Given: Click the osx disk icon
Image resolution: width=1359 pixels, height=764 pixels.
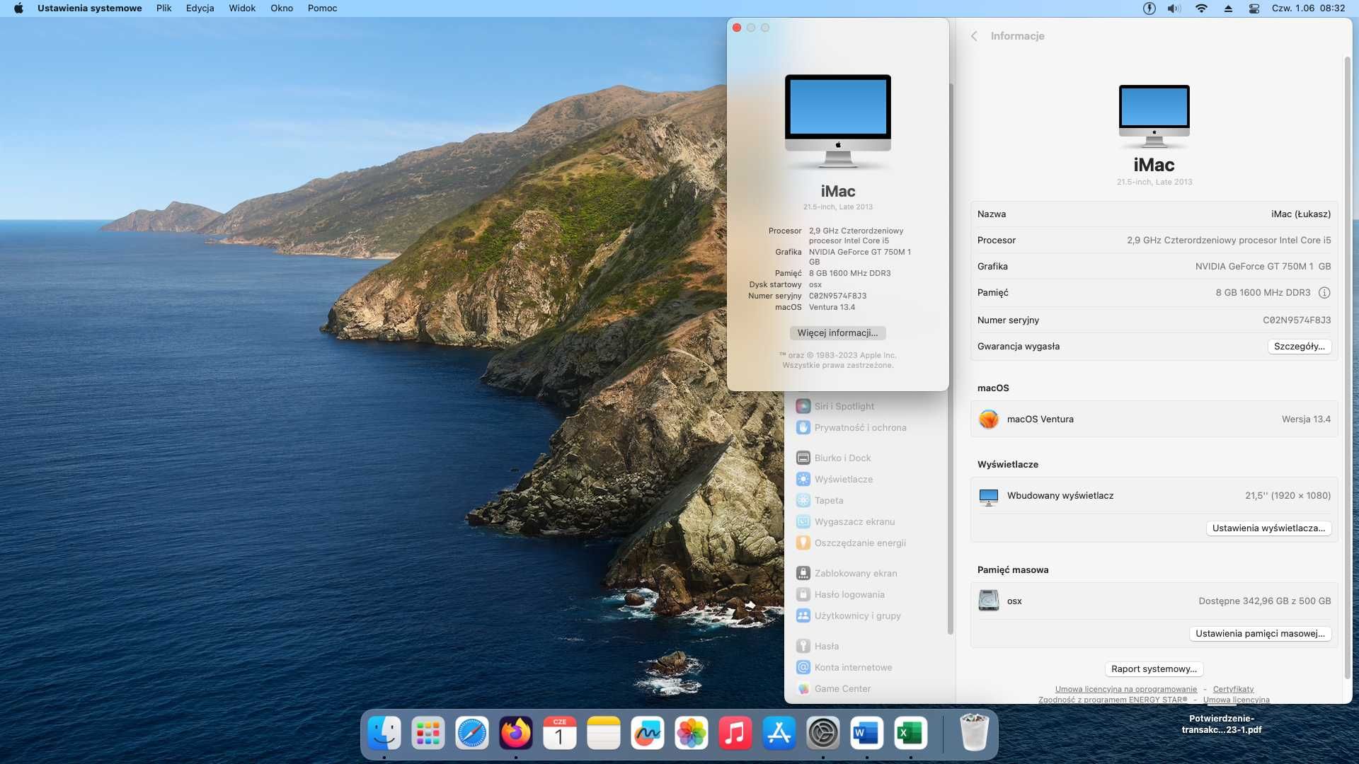Looking at the screenshot, I should point(989,601).
